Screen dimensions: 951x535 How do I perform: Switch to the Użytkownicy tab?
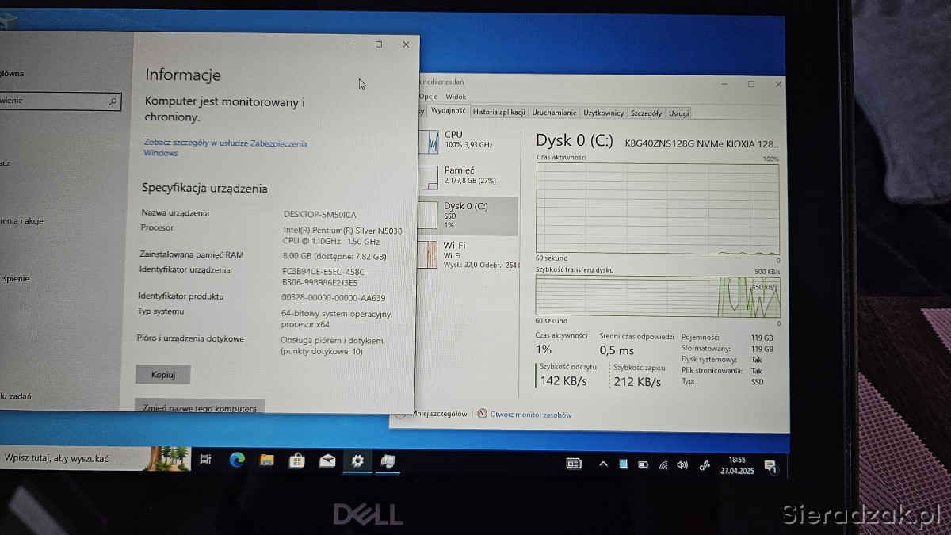click(604, 113)
